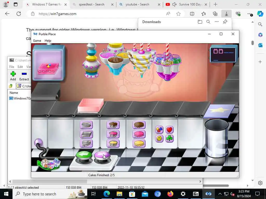
Task: Click the Edge back arrow
Action: click(7, 14)
